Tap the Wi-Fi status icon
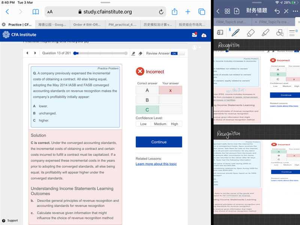 click(277, 3)
